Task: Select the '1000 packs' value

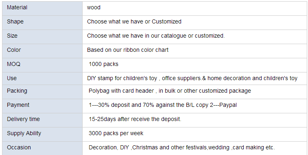Action: (x=103, y=64)
